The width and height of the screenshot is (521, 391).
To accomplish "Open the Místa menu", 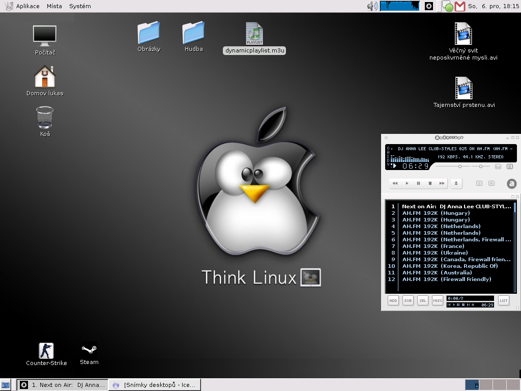I will [x=54, y=6].
